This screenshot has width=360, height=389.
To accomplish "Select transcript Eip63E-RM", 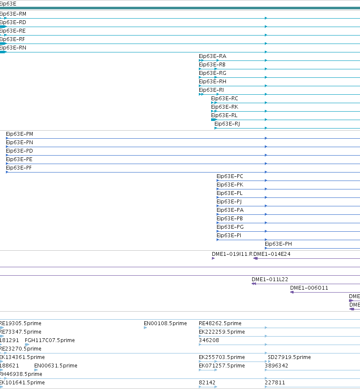I will (13, 14).
